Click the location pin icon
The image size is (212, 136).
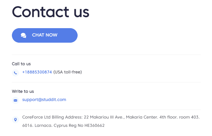pyautogui.click(x=15, y=120)
